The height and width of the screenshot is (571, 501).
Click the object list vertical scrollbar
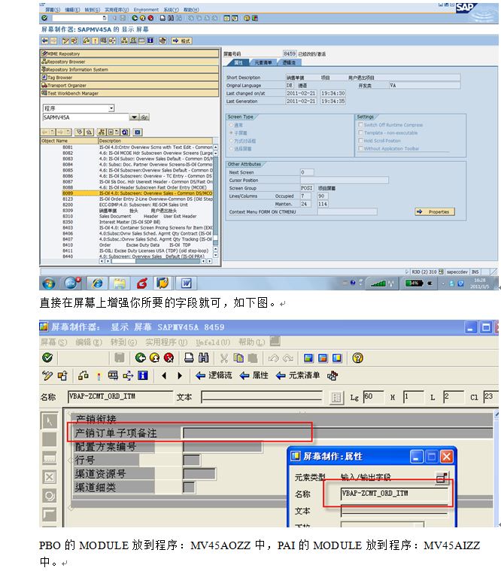(216, 201)
